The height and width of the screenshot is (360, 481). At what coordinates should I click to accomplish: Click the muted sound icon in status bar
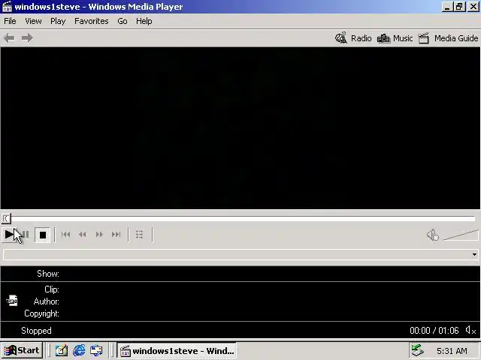click(x=470, y=330)
